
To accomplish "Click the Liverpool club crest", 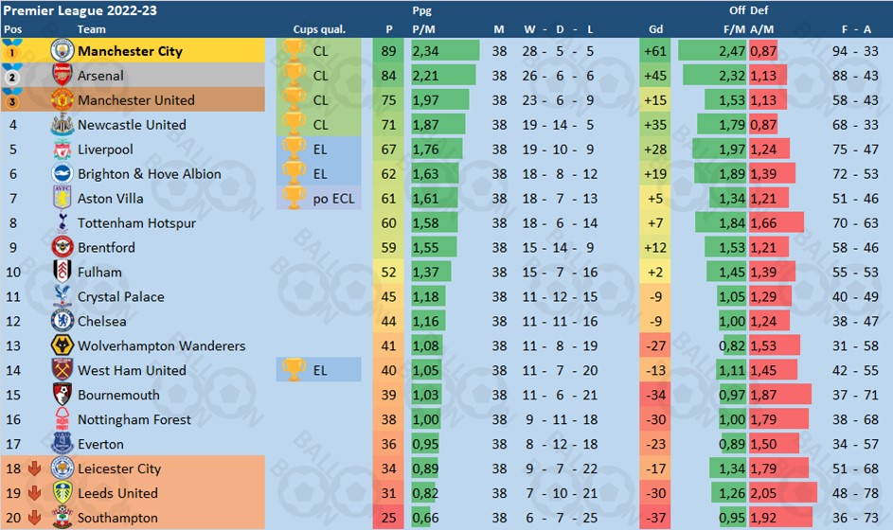I will coord(63,150).
